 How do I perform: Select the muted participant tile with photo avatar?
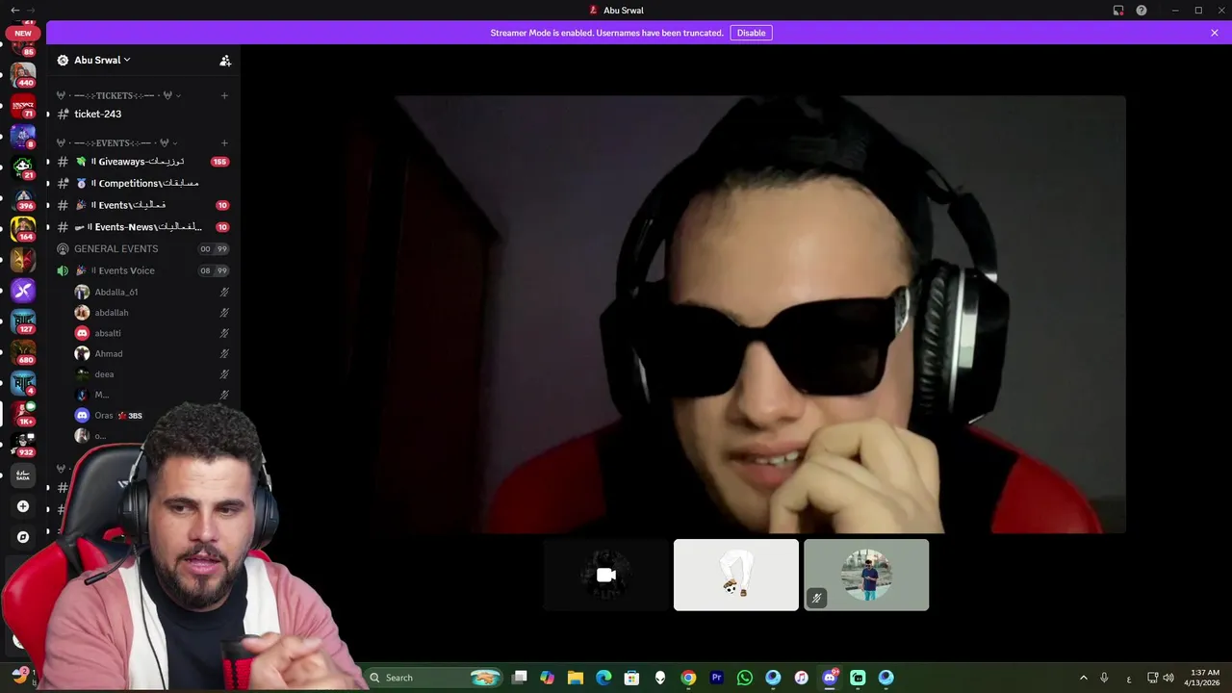coord(866,575)
